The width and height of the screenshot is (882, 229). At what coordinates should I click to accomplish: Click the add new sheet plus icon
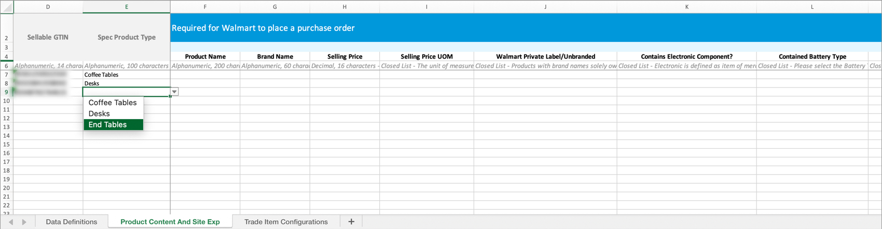pyautogui.click(x=351, y=222)
